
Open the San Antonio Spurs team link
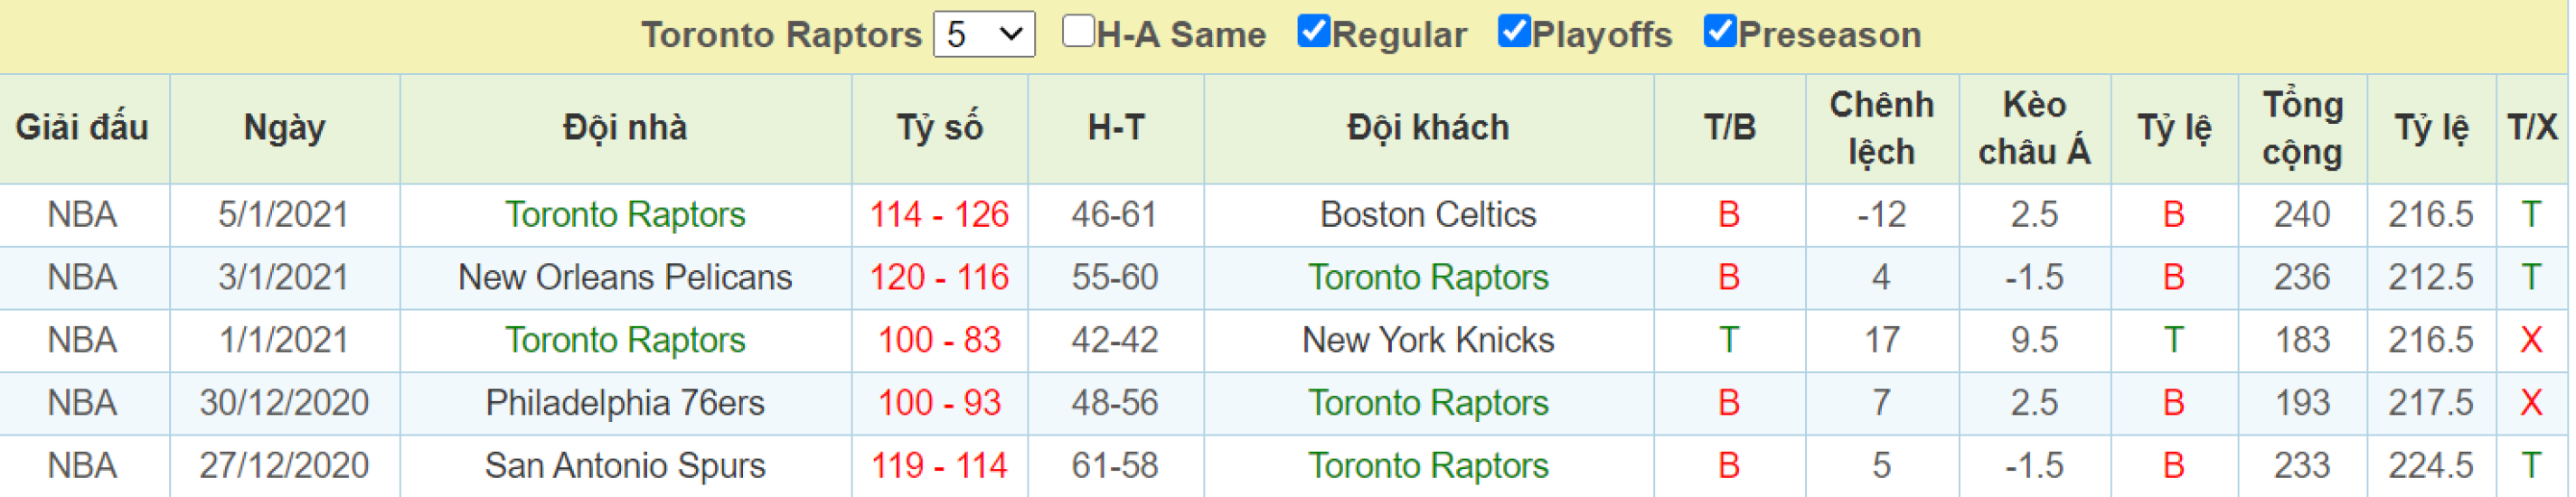[x=625, y=465]
